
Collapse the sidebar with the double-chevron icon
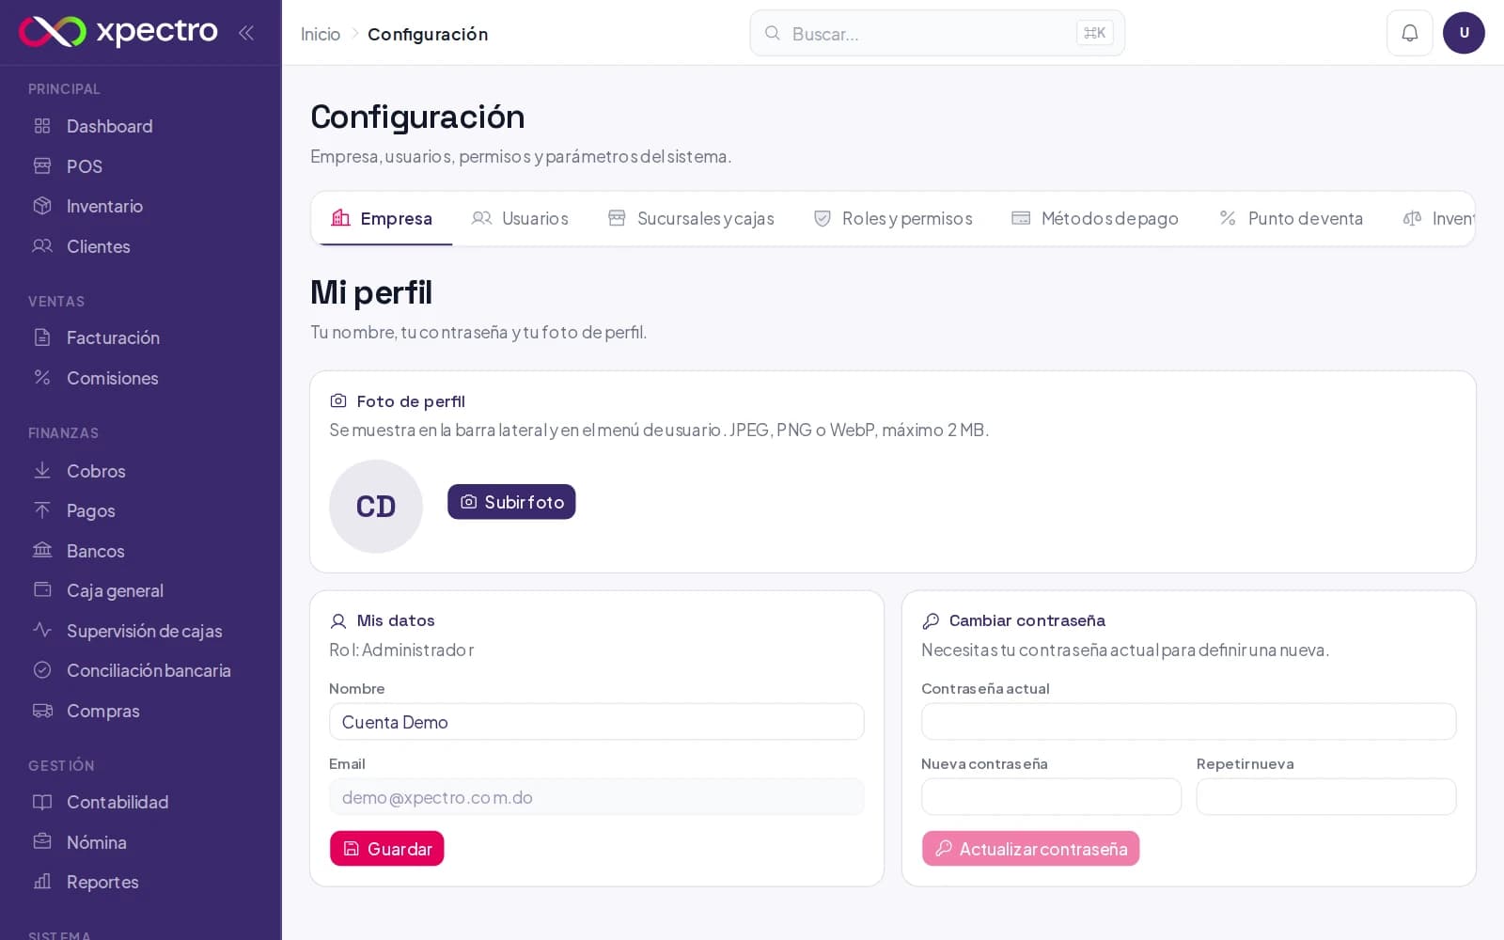[246, 33]
